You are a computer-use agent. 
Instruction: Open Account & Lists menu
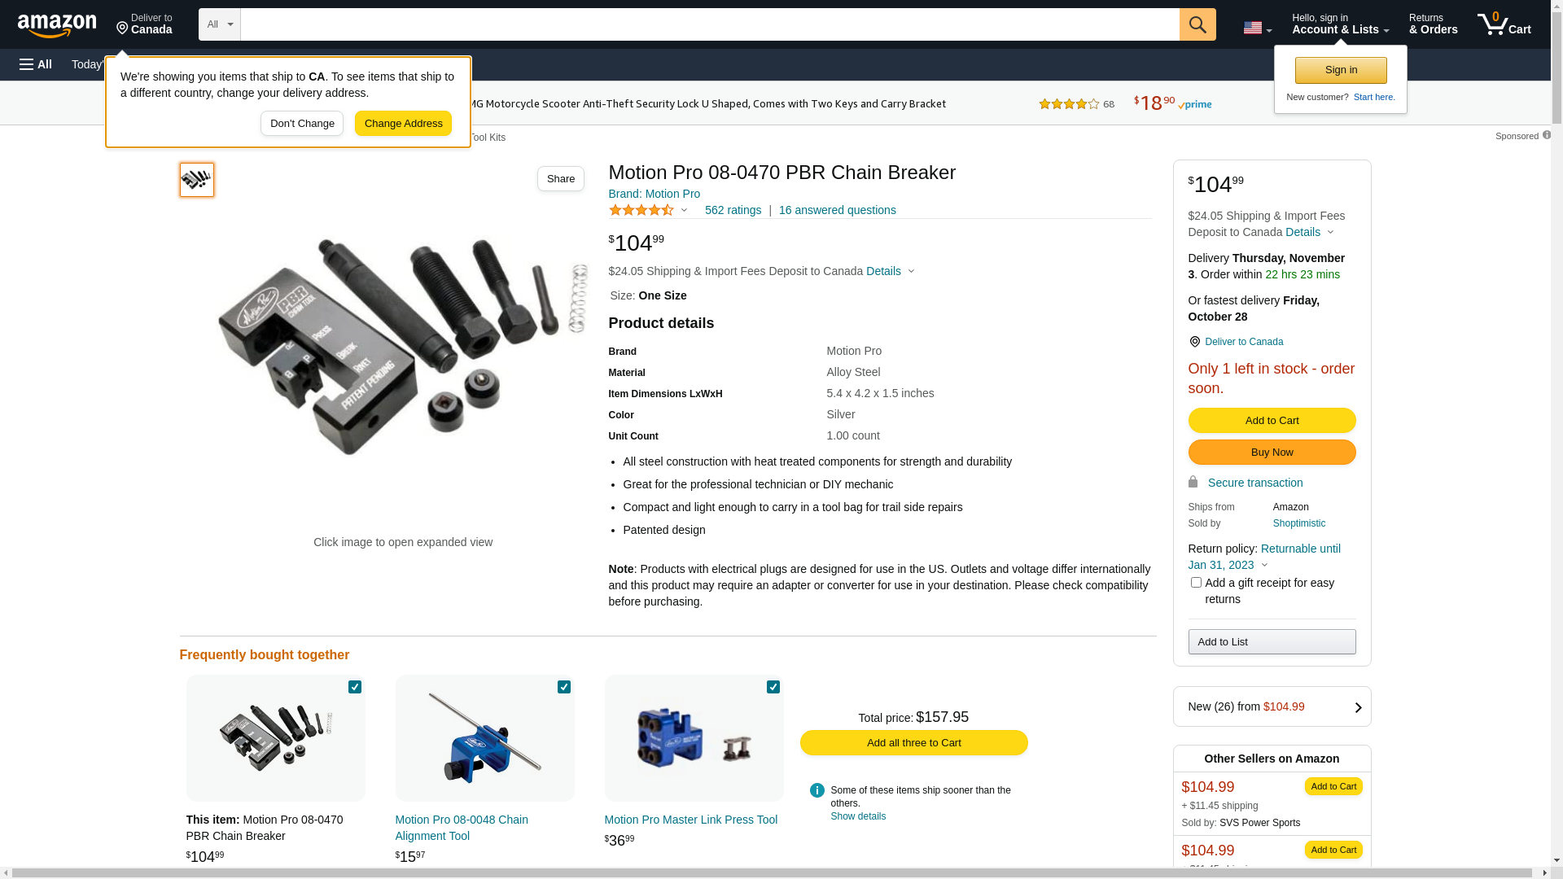click(x=1340, y=24)
